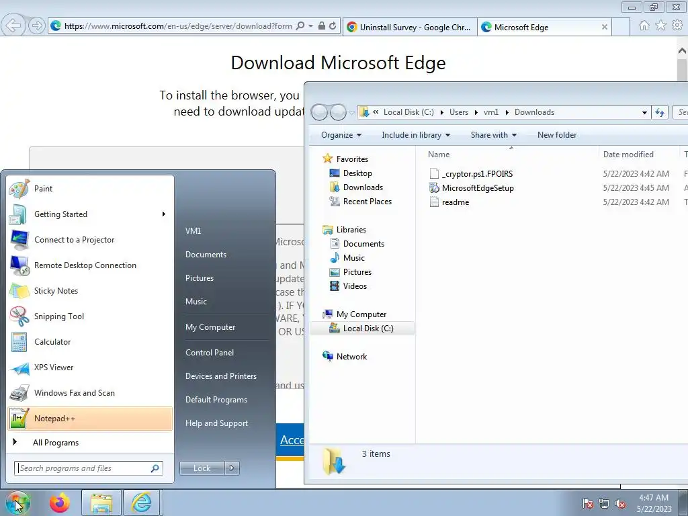
Task: Open the Organize dropdown in Explorer
Action: click(341, 135)
